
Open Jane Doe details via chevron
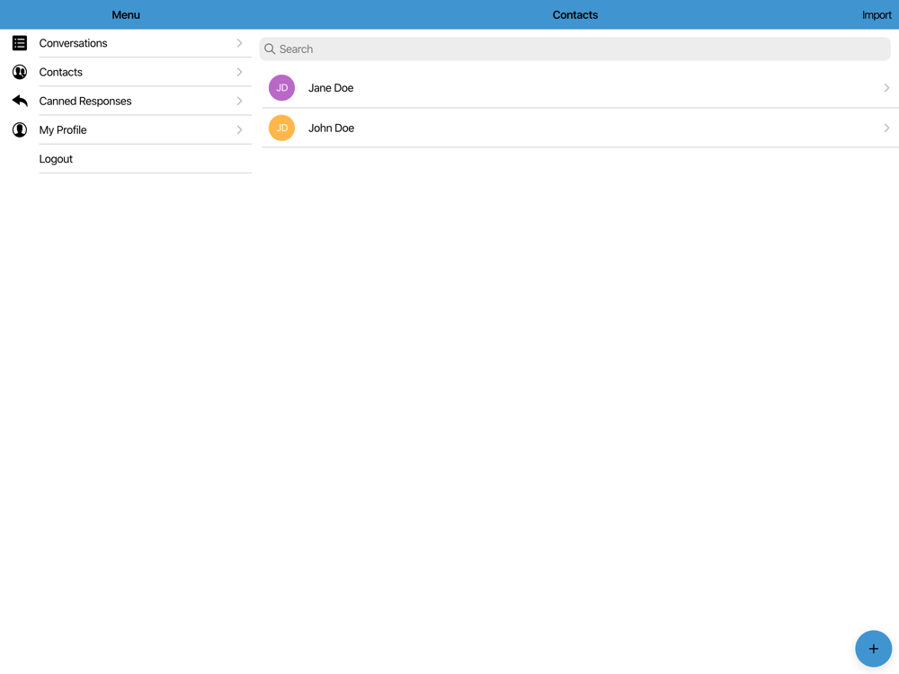(886, 88)
